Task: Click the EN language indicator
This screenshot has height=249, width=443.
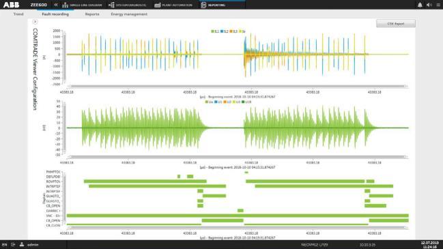Action: tap(4, 245)
